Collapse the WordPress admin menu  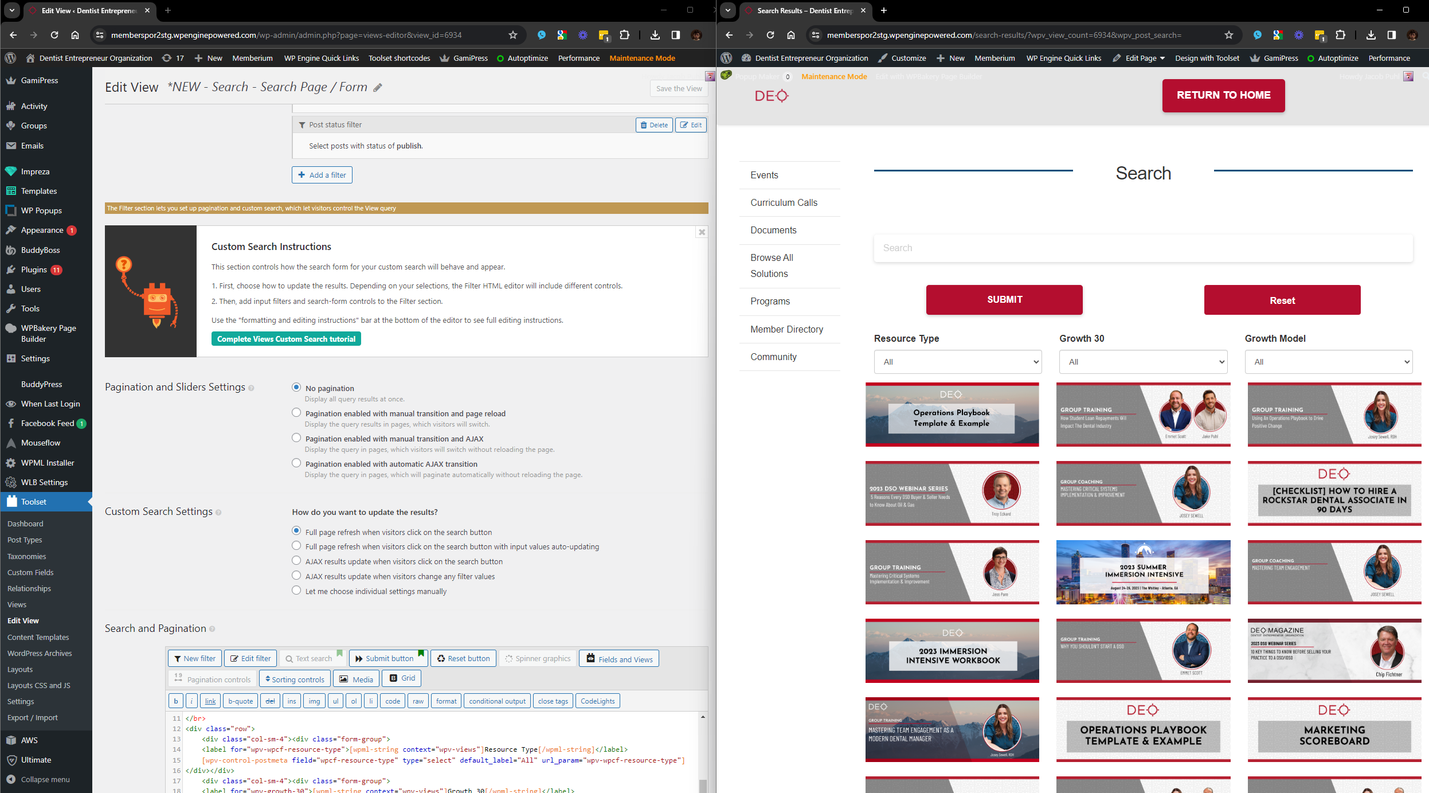(46, 779)
